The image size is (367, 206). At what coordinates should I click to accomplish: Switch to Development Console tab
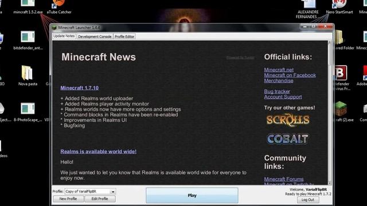tap(95, 37)
